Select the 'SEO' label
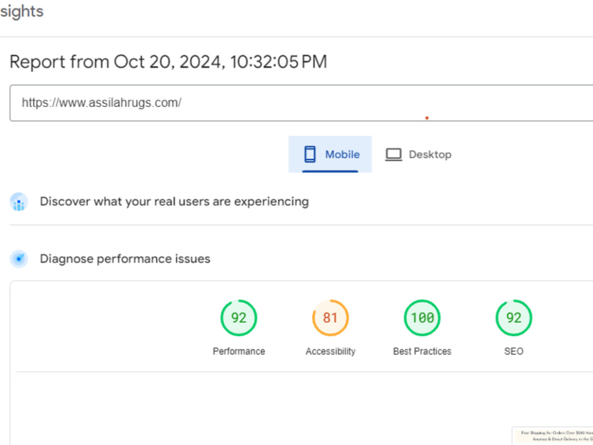This screenshot has width=593, height=445. (514, 351)
